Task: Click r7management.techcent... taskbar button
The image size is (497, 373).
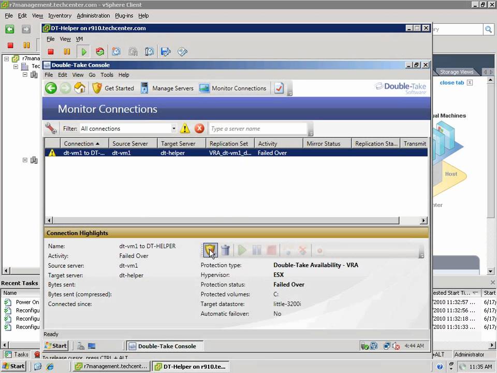Action: coord(111,366)
